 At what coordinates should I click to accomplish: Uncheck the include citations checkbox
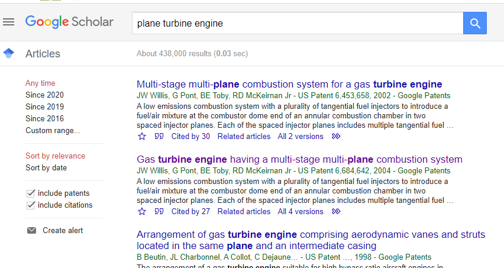pos(31,205)
